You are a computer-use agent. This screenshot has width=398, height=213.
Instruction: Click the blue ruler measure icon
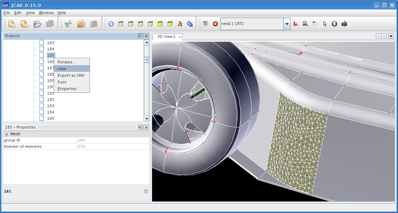point(190,24)
